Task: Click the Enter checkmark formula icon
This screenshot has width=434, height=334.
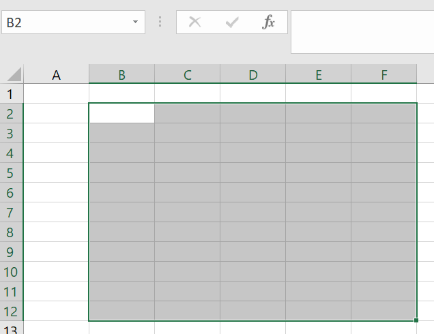Action: pyautogui.click(x=232, y=22)
